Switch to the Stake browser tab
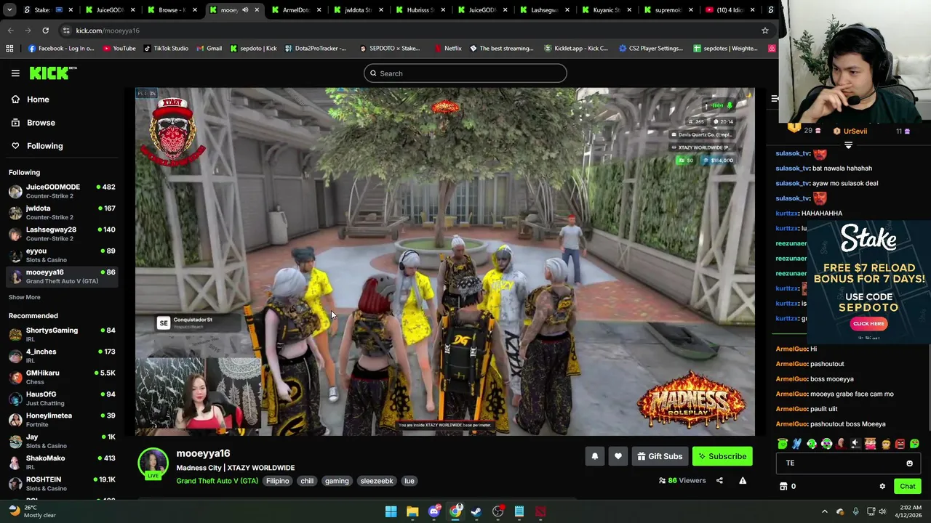 pos(49,10)
